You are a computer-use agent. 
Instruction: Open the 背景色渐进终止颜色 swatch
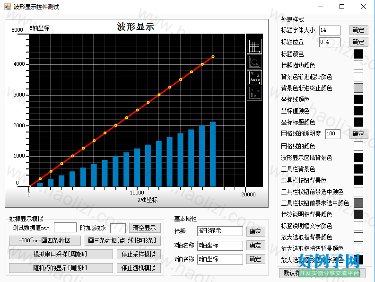coord(358,88)
